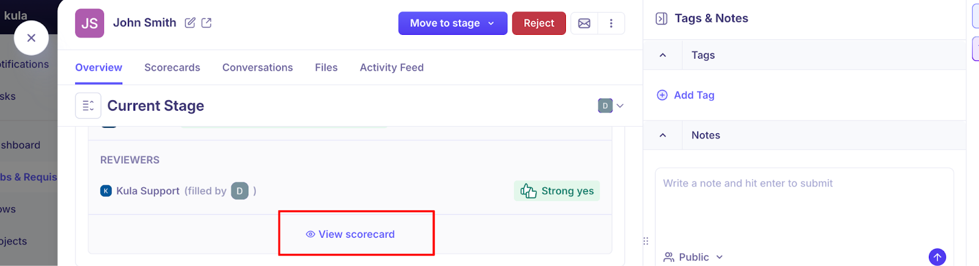Collapse the Notes section
This screenshot has width=979, height=266.
pyautogui.click(x=663, y=135)
